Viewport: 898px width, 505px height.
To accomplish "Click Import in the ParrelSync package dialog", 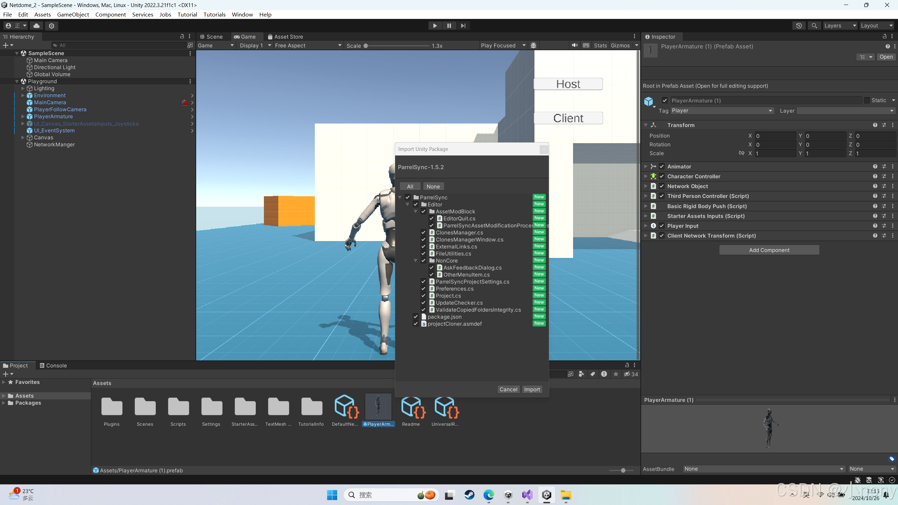I will coord(532,389).
